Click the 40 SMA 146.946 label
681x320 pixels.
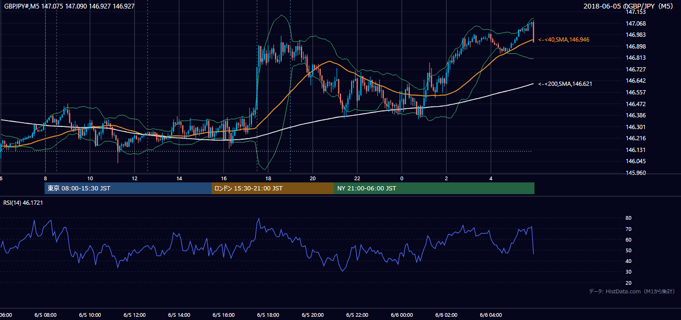coord(564,39)
